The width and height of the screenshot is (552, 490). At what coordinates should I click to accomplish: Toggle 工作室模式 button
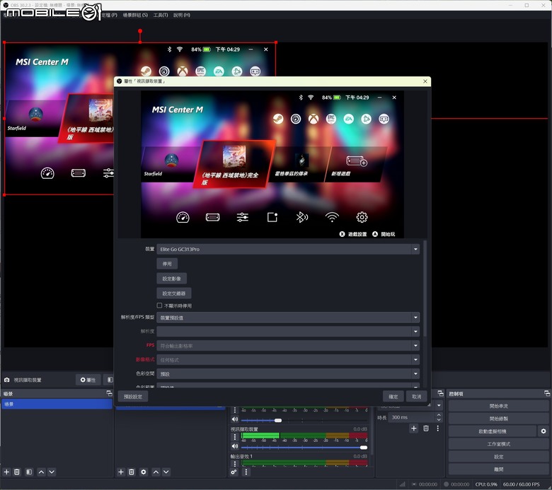coord(498,444)
